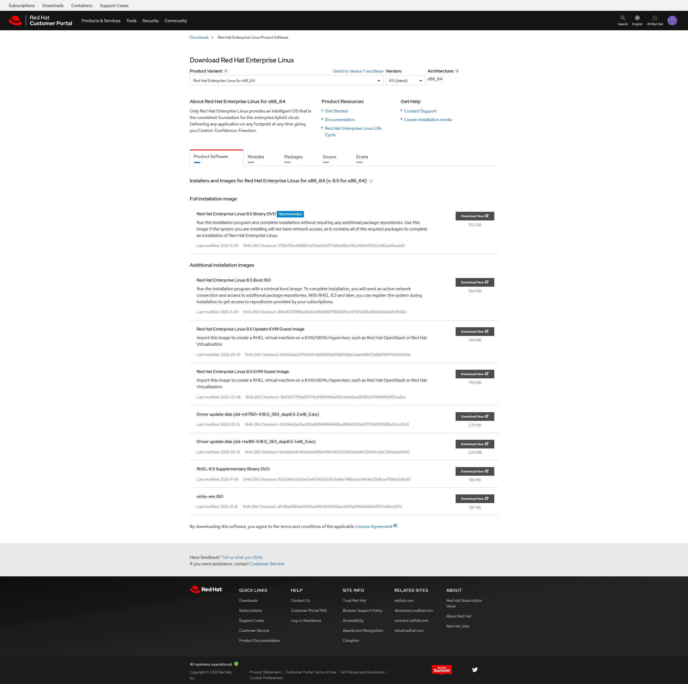688x684 pixels.
Task: Download the virtio-win ISO
Action: 475,498
